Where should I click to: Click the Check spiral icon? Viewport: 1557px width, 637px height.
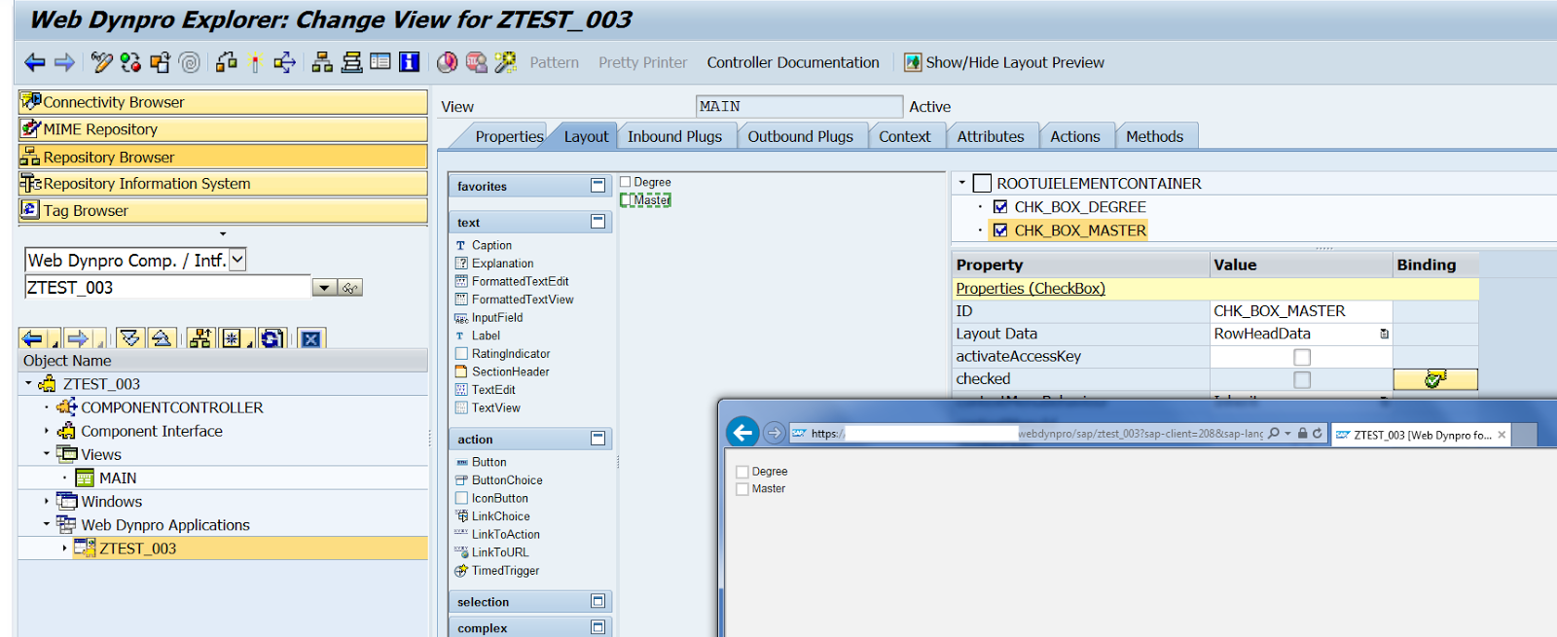coord(190,63)
